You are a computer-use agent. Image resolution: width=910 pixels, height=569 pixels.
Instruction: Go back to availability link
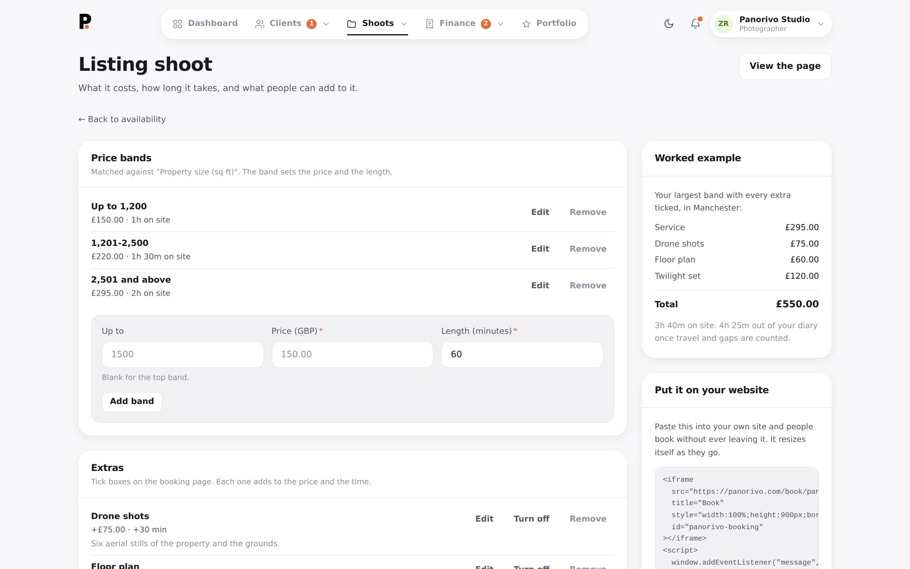[x=122, y=119]
